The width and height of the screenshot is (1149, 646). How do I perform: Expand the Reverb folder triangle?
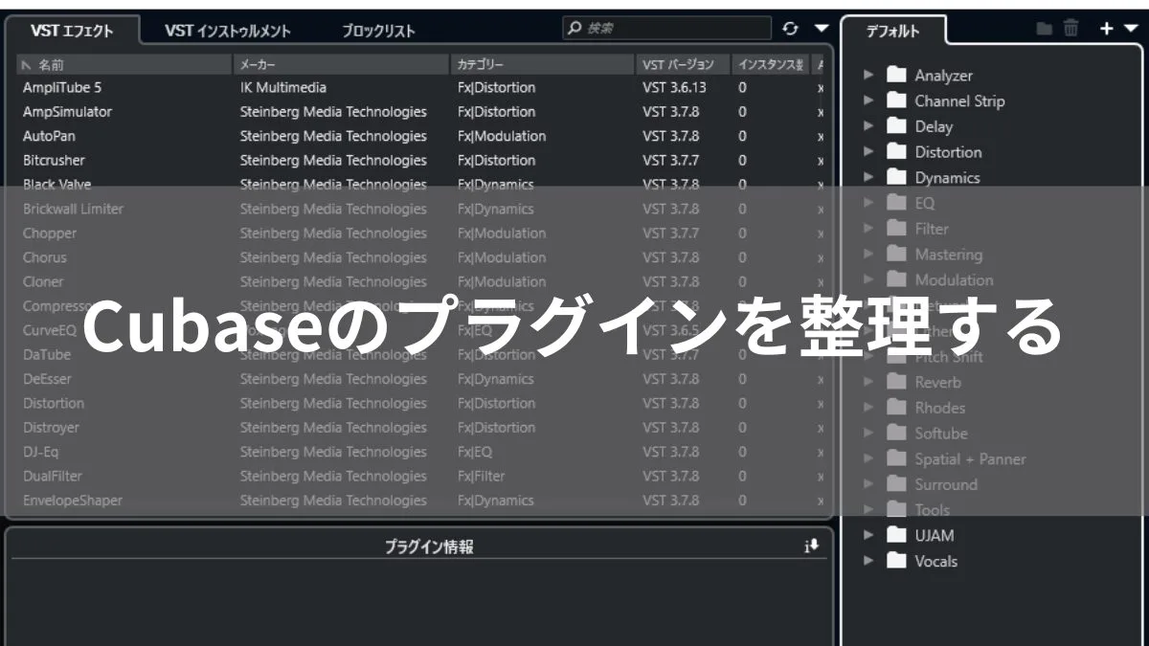[869, 382]
